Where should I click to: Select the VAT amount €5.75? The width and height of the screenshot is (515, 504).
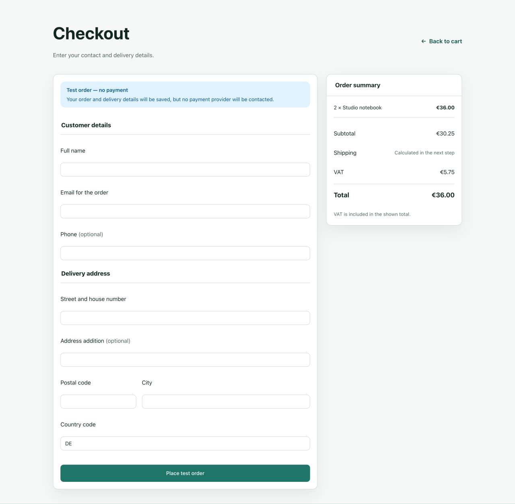click(x=447, y=172)
